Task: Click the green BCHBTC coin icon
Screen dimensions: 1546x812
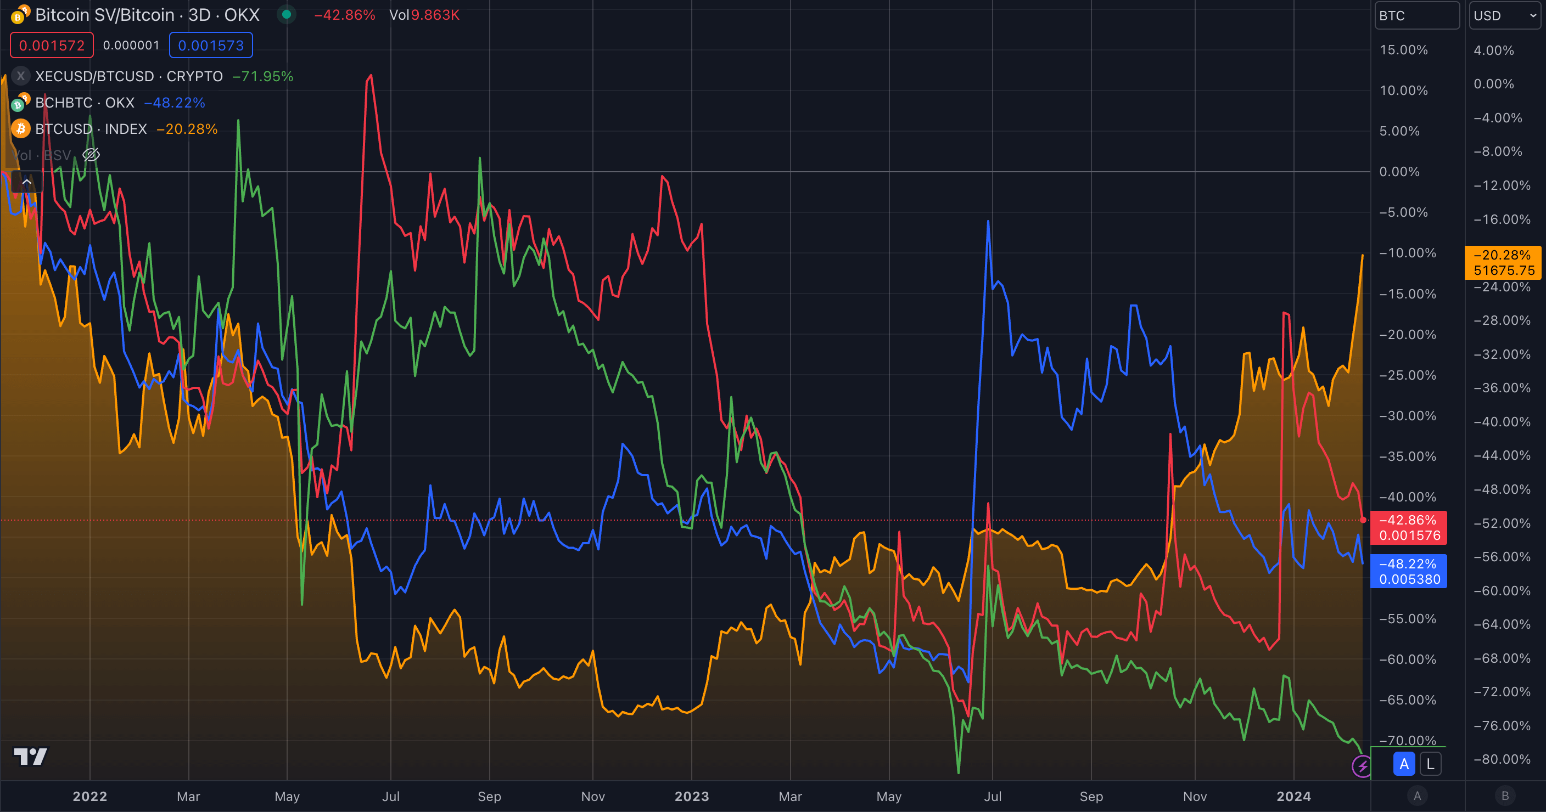Action: (x=20, y=103)
